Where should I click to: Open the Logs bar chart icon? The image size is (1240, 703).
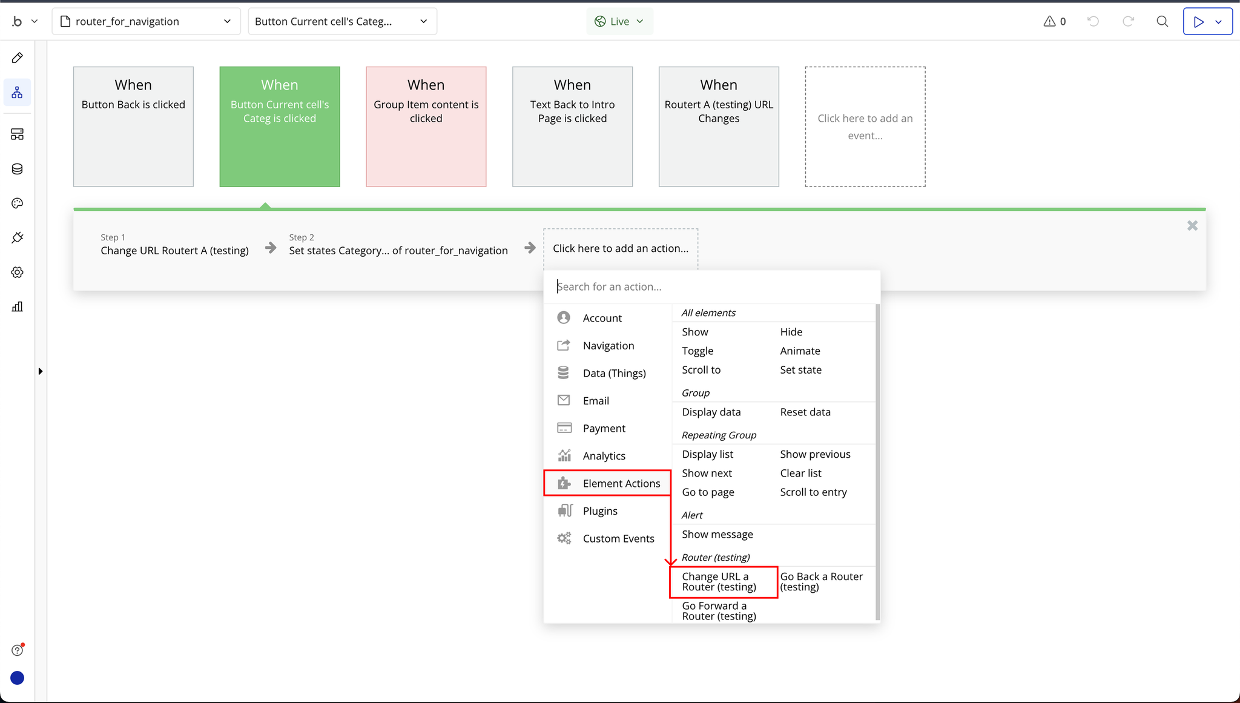[17, 307]
